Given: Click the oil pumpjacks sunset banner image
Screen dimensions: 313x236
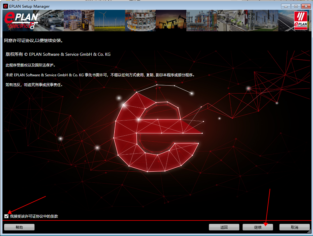Looking at the screenshot, I should [x=171, y=21].
